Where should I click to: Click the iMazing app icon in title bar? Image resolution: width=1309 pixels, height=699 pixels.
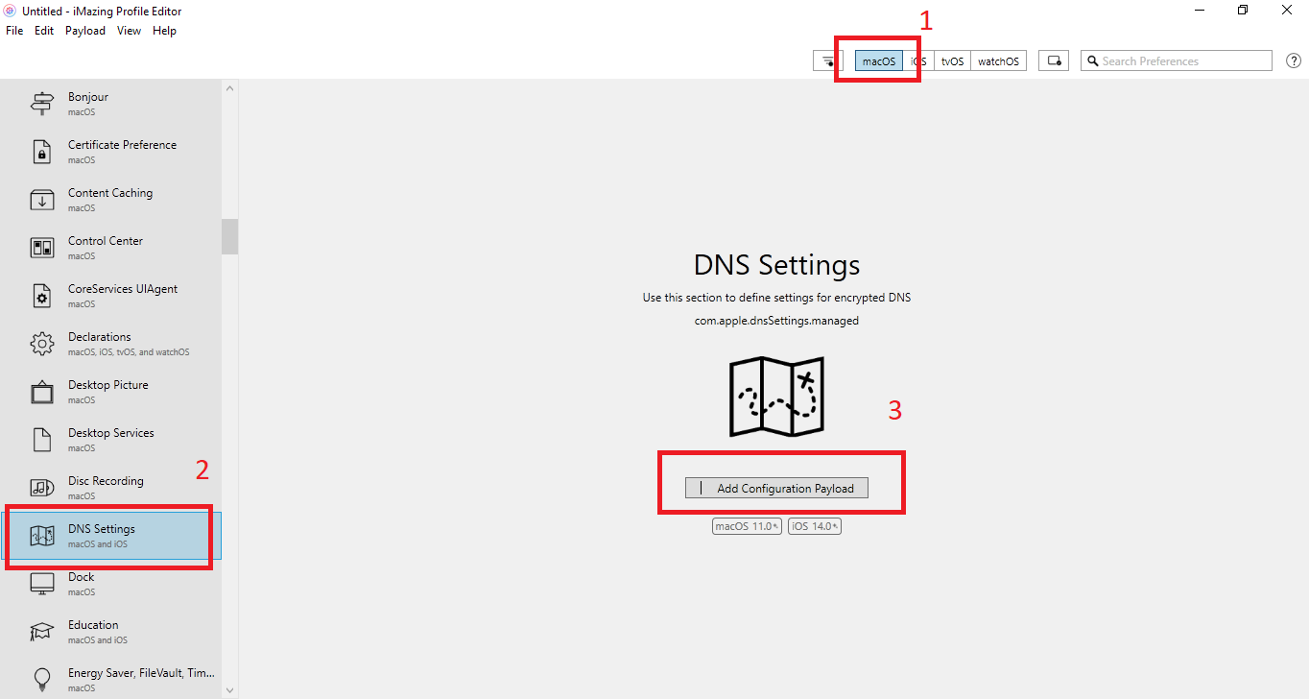point(10,11)
